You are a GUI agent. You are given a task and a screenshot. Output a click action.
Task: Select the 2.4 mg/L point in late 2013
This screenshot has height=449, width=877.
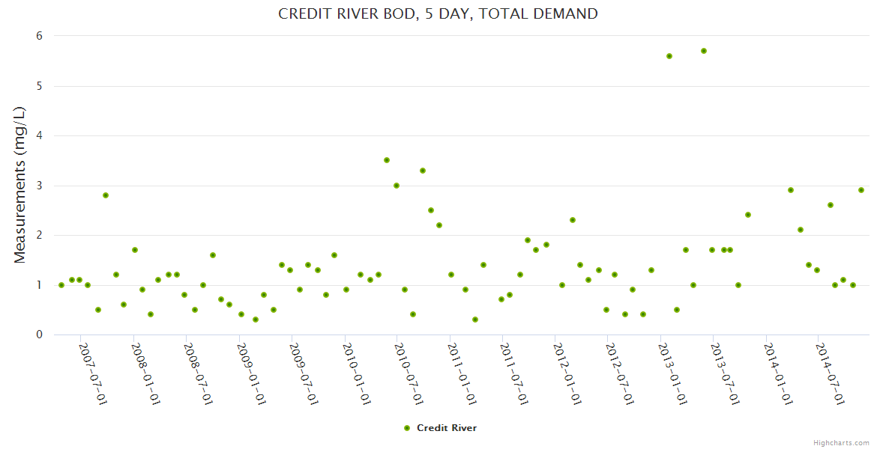[x=747, y=215]
